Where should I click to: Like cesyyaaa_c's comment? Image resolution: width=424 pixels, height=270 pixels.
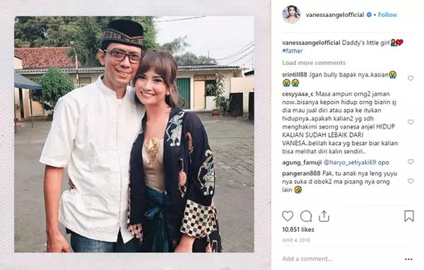[x=411, y=122]
